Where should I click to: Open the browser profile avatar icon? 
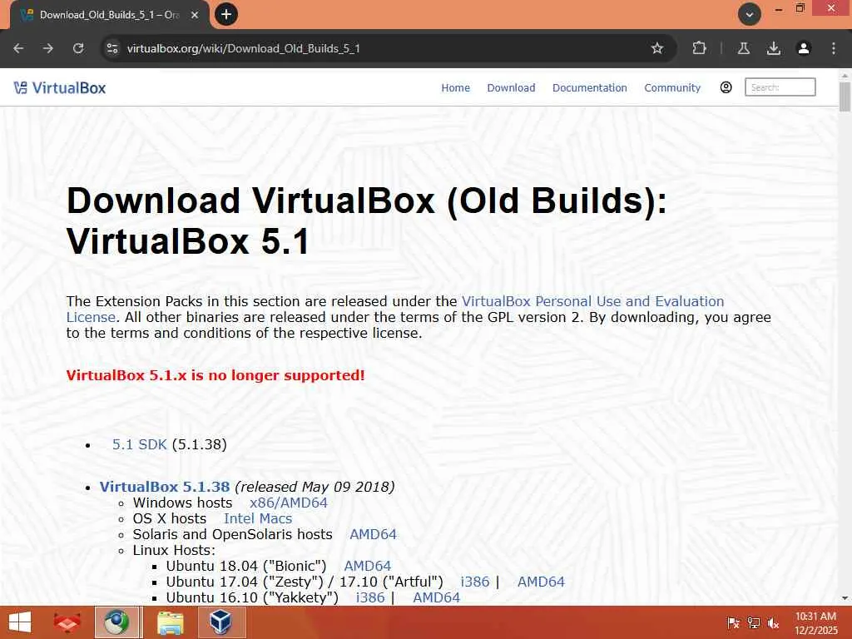803,48
